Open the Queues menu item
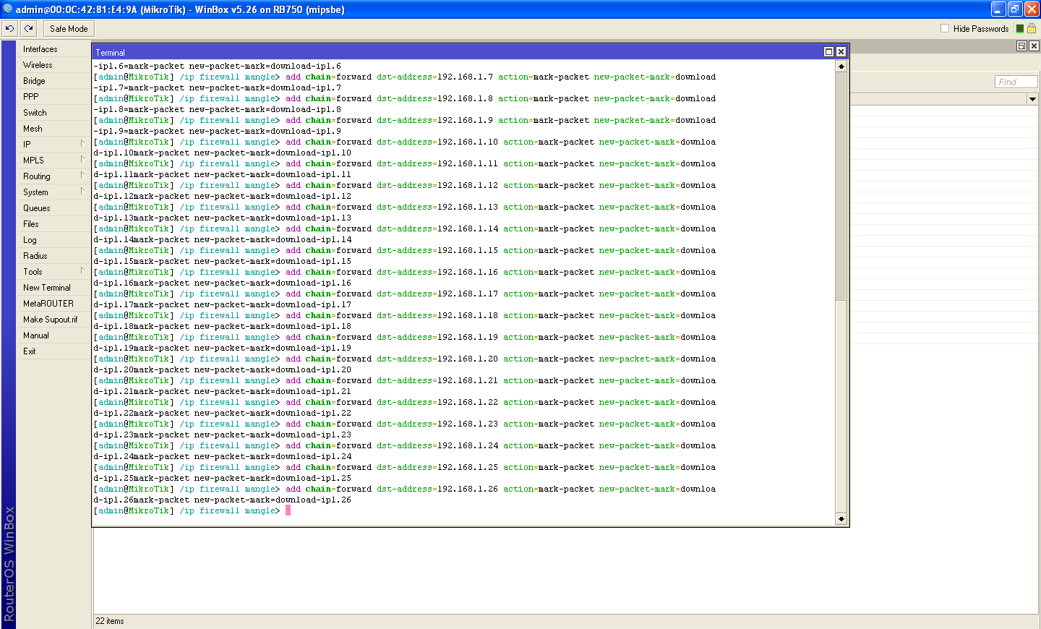The width and height of the screenshot is (1041, 629). coord(37,208)
